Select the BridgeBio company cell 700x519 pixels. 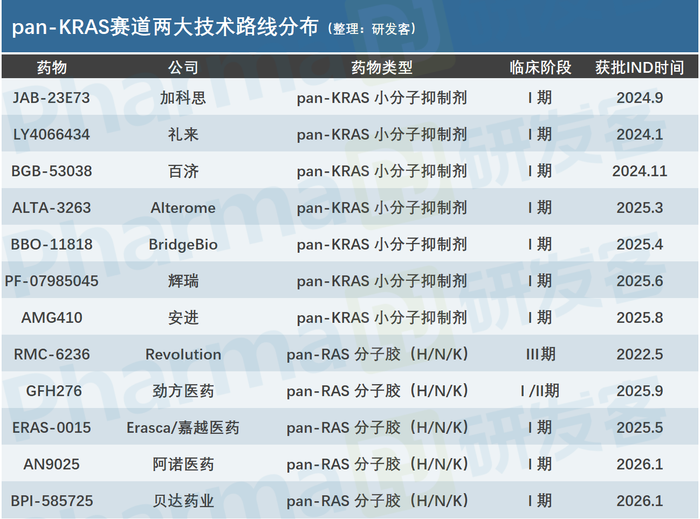[x=183, y=245]
